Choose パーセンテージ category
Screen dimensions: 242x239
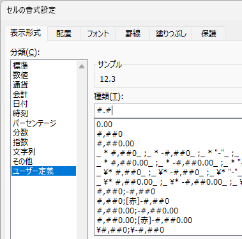tap(43, 123)
